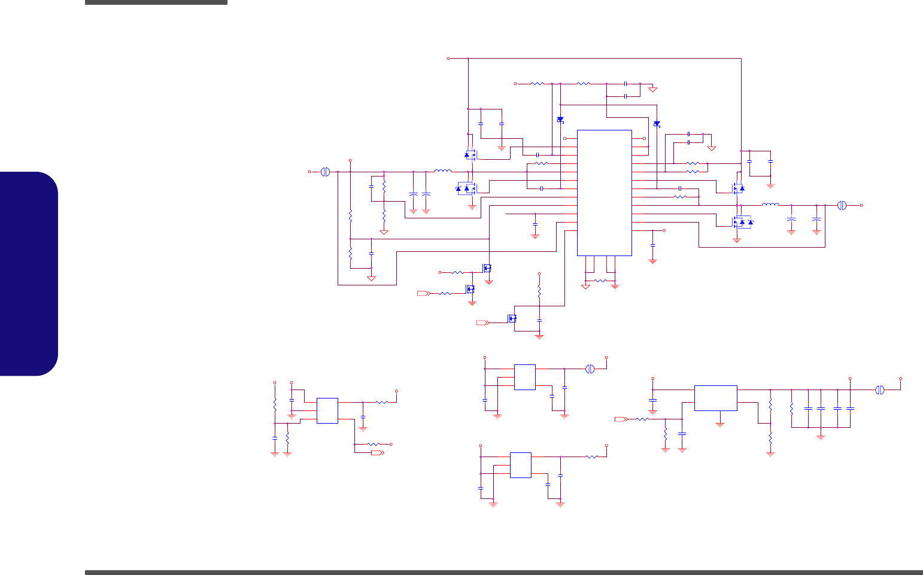This screenshot has width=923, height=575.
Task: Select the port wired directly to a small MOSFET gate
Action: click(482, 323)
